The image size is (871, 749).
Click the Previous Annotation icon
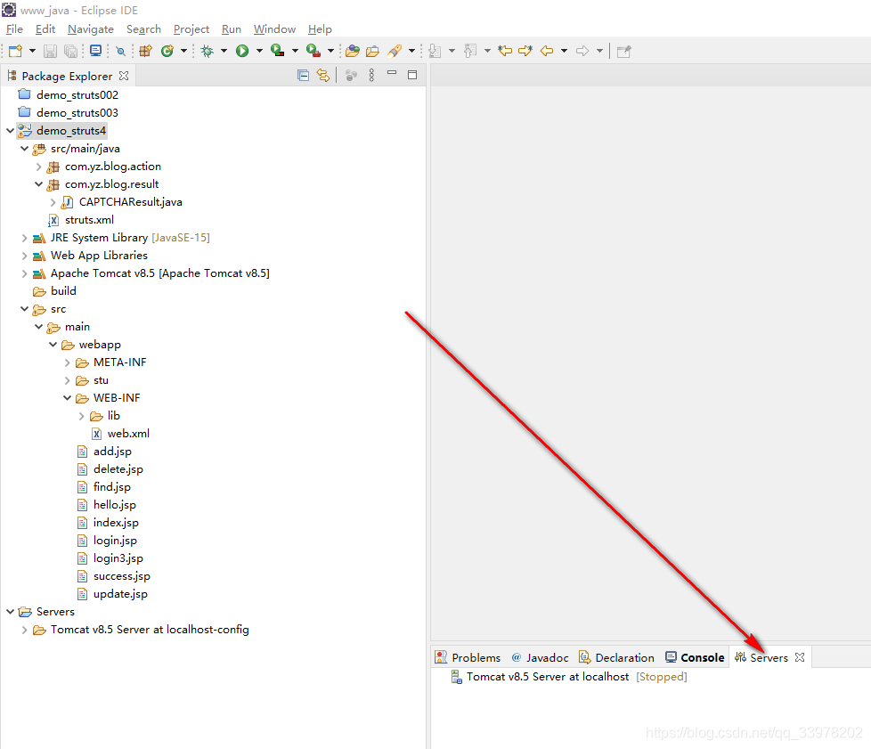pos(470,51)
